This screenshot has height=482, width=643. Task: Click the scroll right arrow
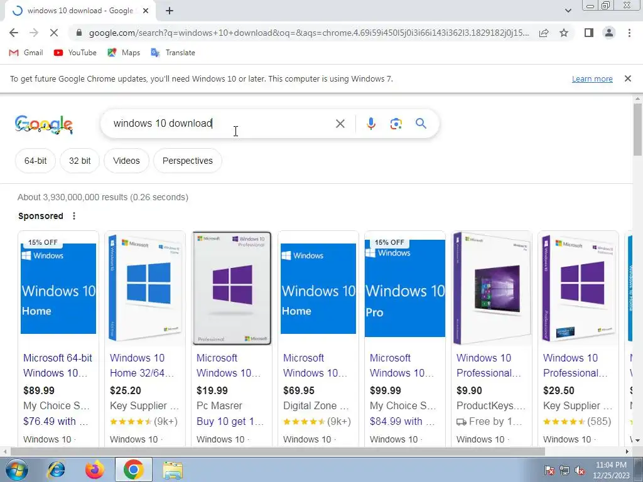pyautogui.click(x=627, y=452)
